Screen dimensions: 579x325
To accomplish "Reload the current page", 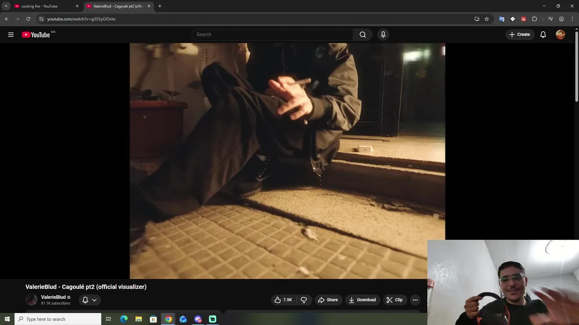I will pos(28,19).
